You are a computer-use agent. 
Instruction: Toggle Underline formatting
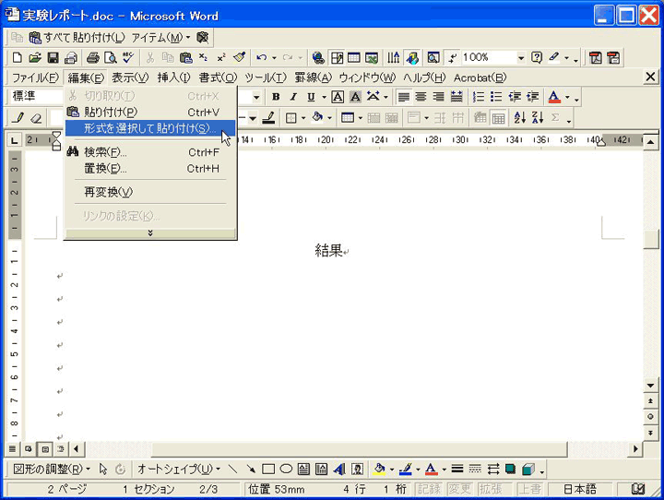[x=311, y=97]
